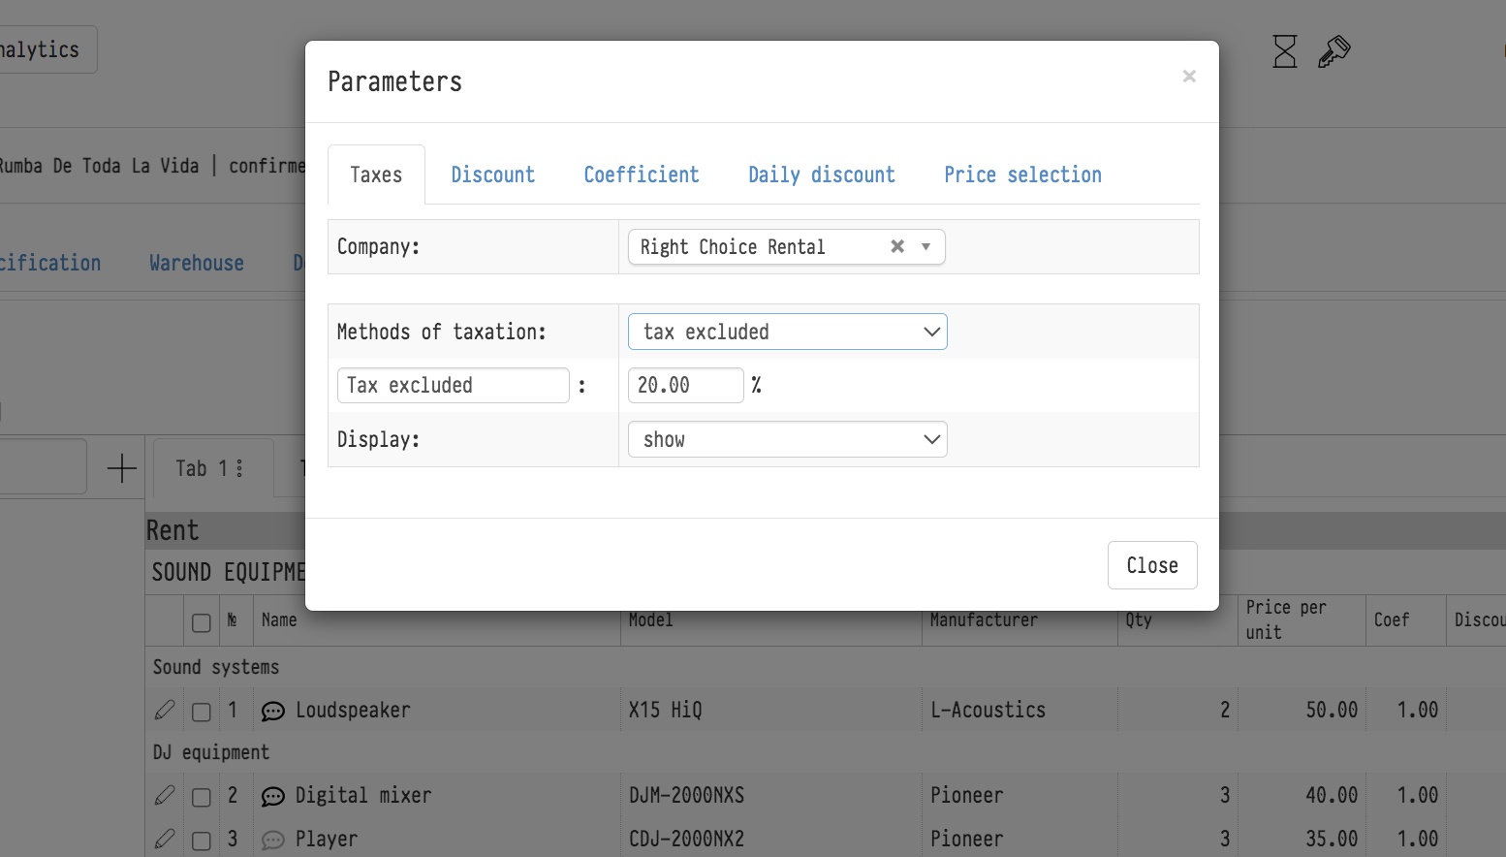Viewport: 1506px width, 857px height.
Task: Click the pencil edit icon for Player
Action: [x=165, y=840]
